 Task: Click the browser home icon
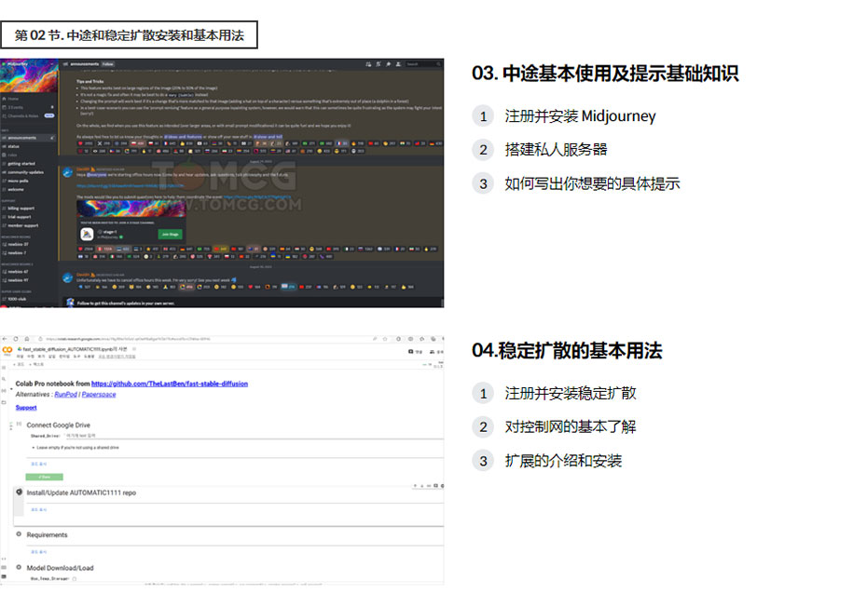tap(26, 339)
